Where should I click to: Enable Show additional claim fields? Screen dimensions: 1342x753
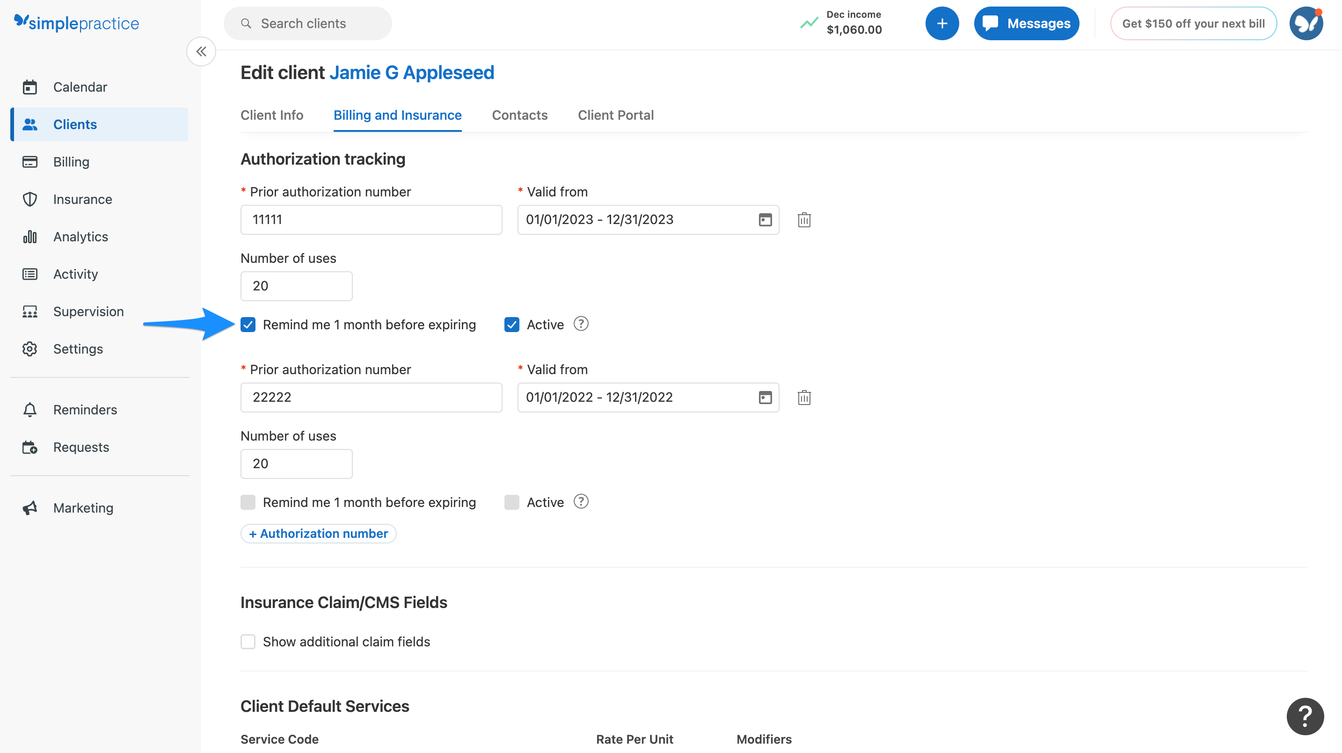[x=248, y=642]
